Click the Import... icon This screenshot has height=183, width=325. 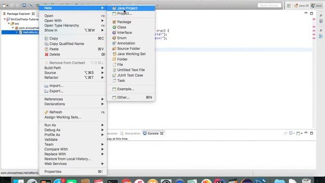coord(46,86)
